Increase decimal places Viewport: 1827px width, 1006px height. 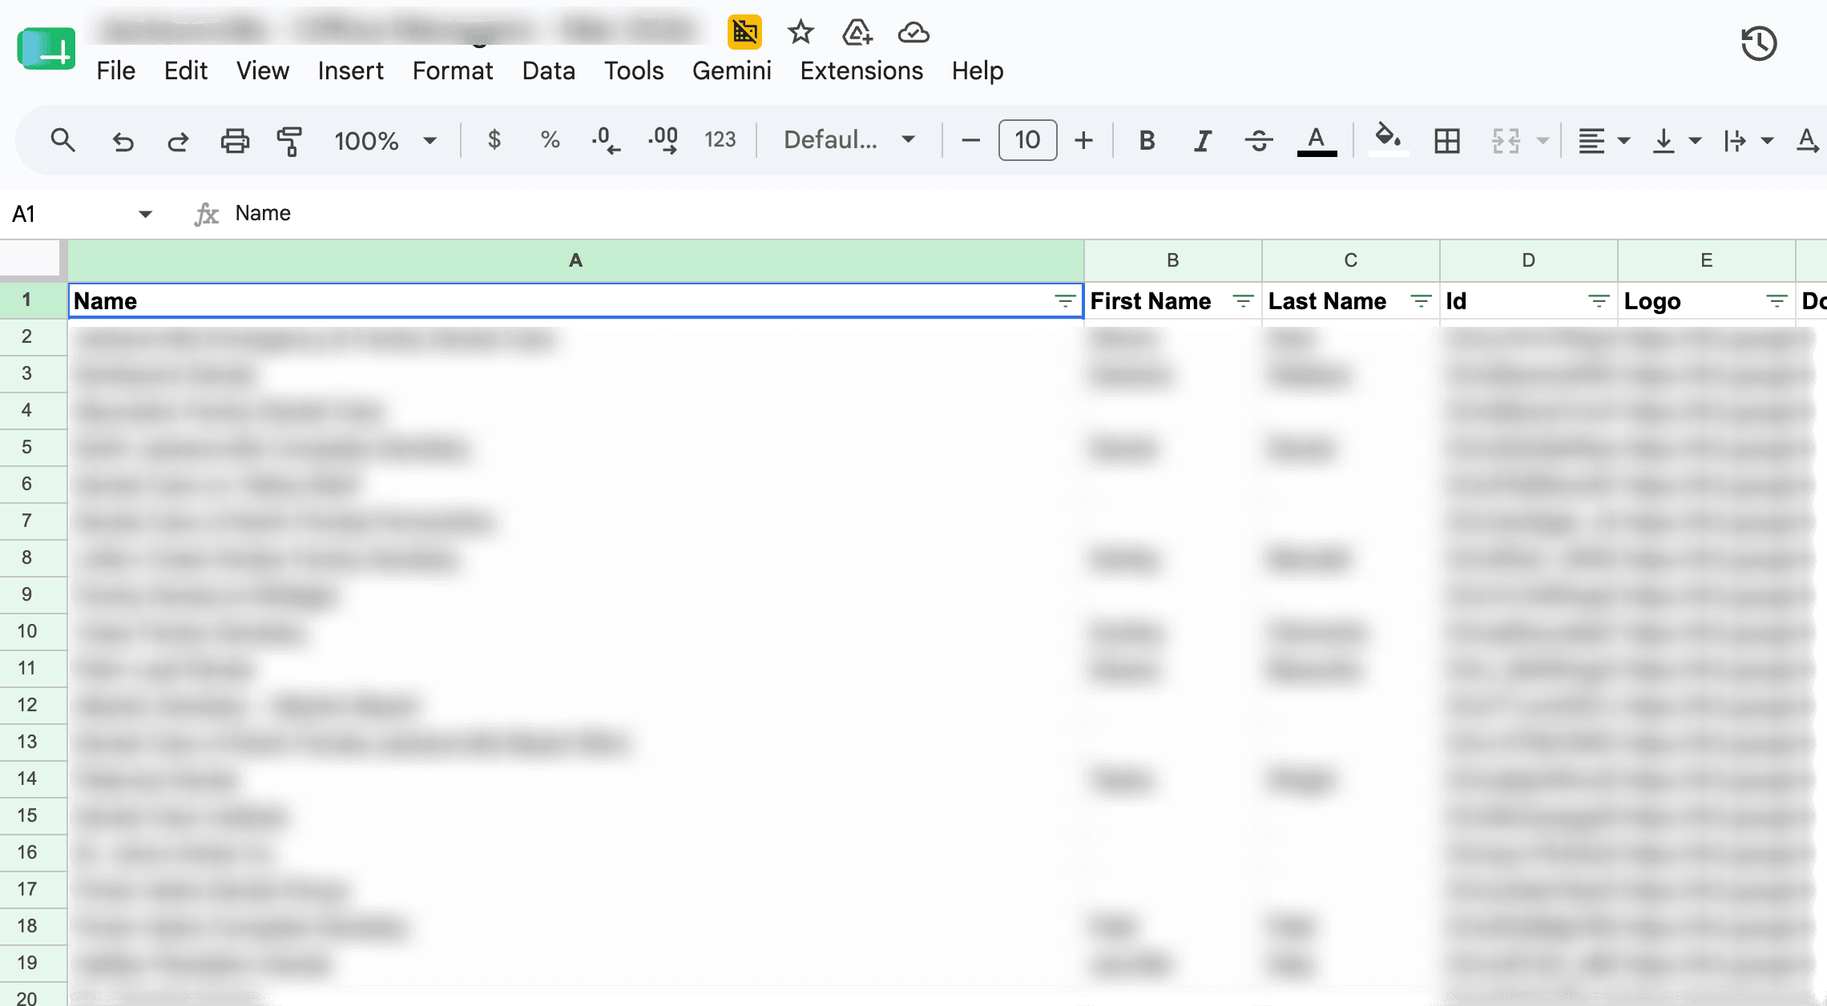point(663,140)
